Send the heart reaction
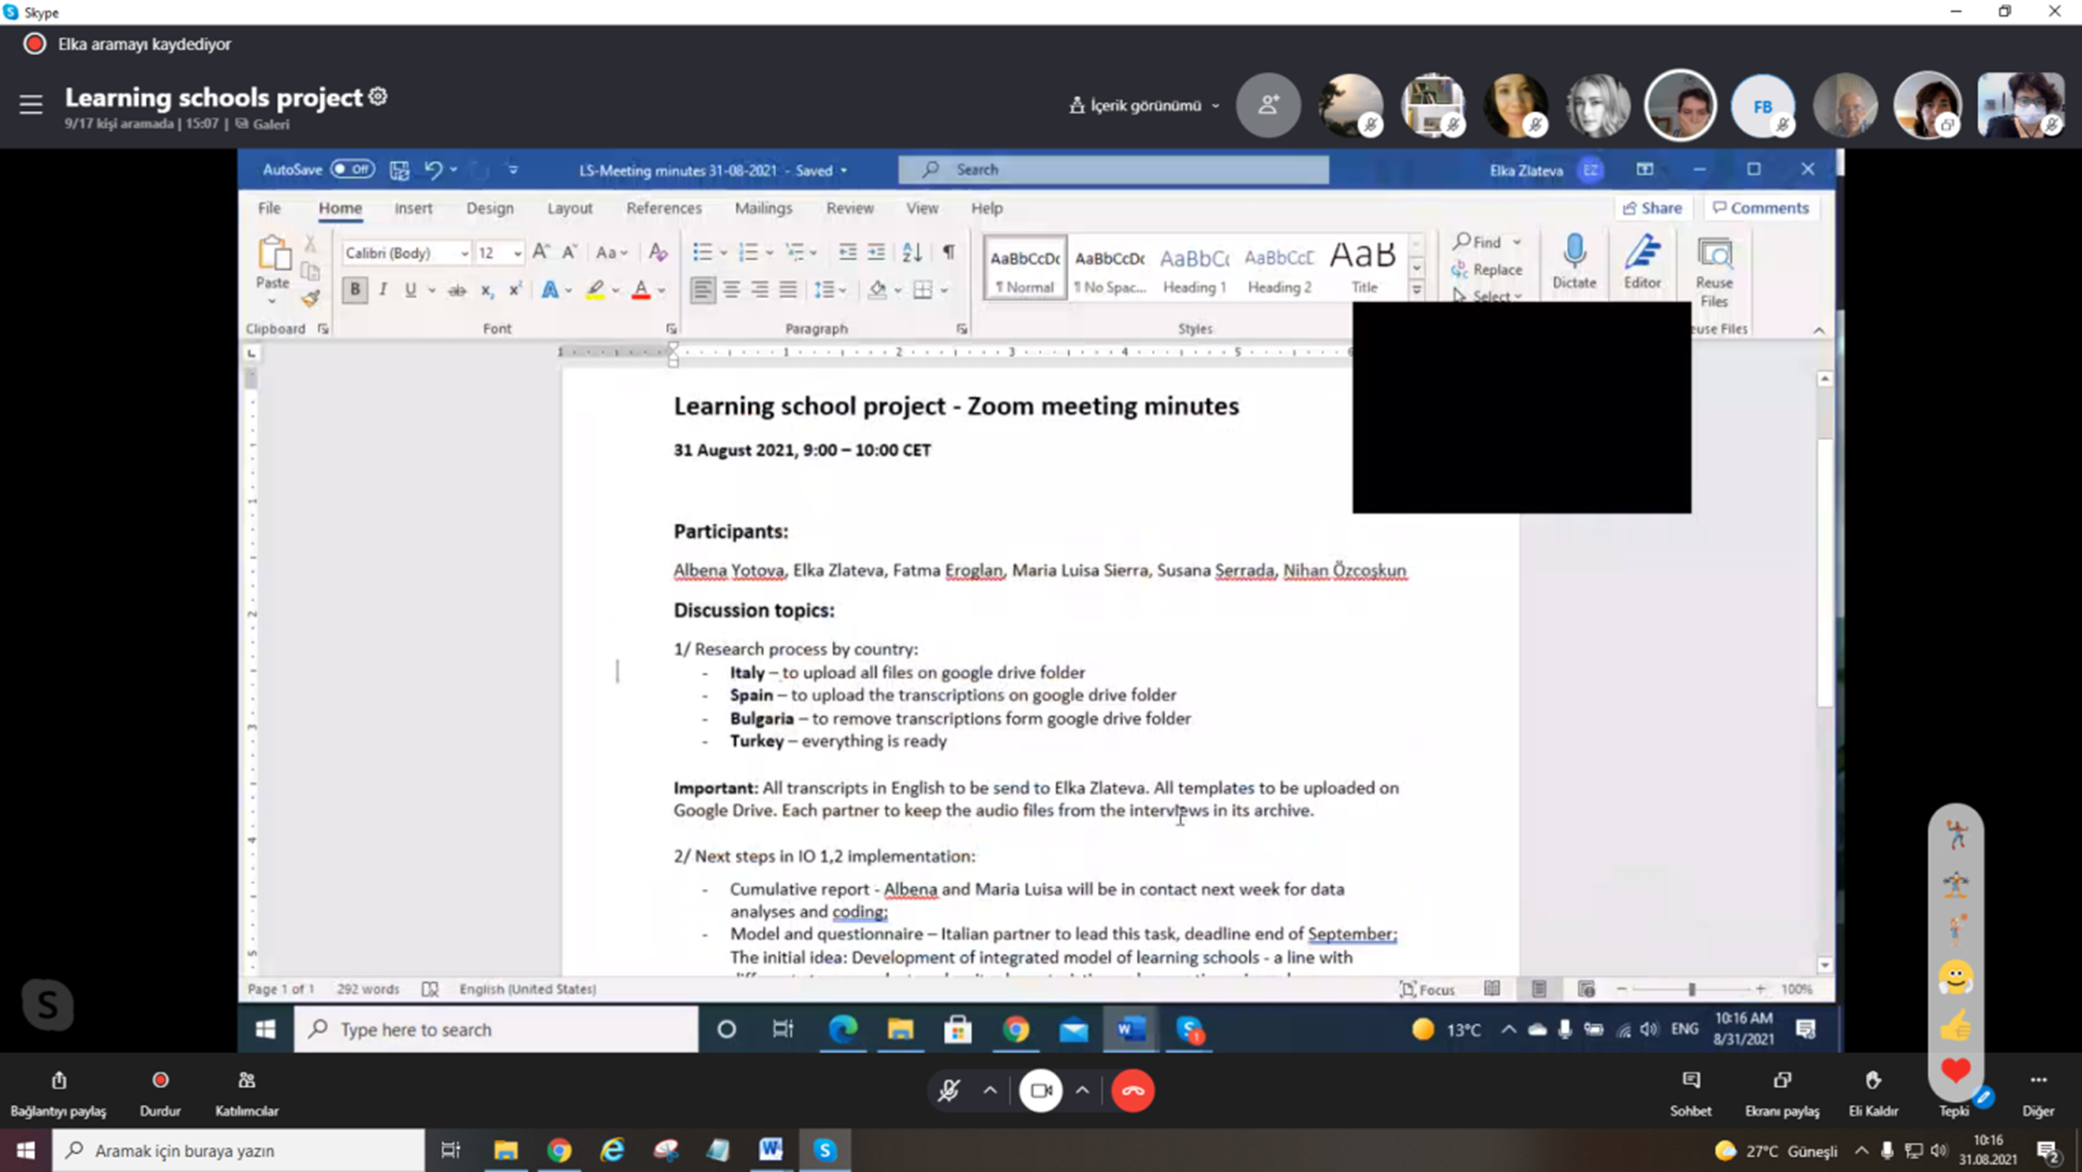Image resolution: width=2082 pixels, height=1172 pixels. pos(1955,1071)
